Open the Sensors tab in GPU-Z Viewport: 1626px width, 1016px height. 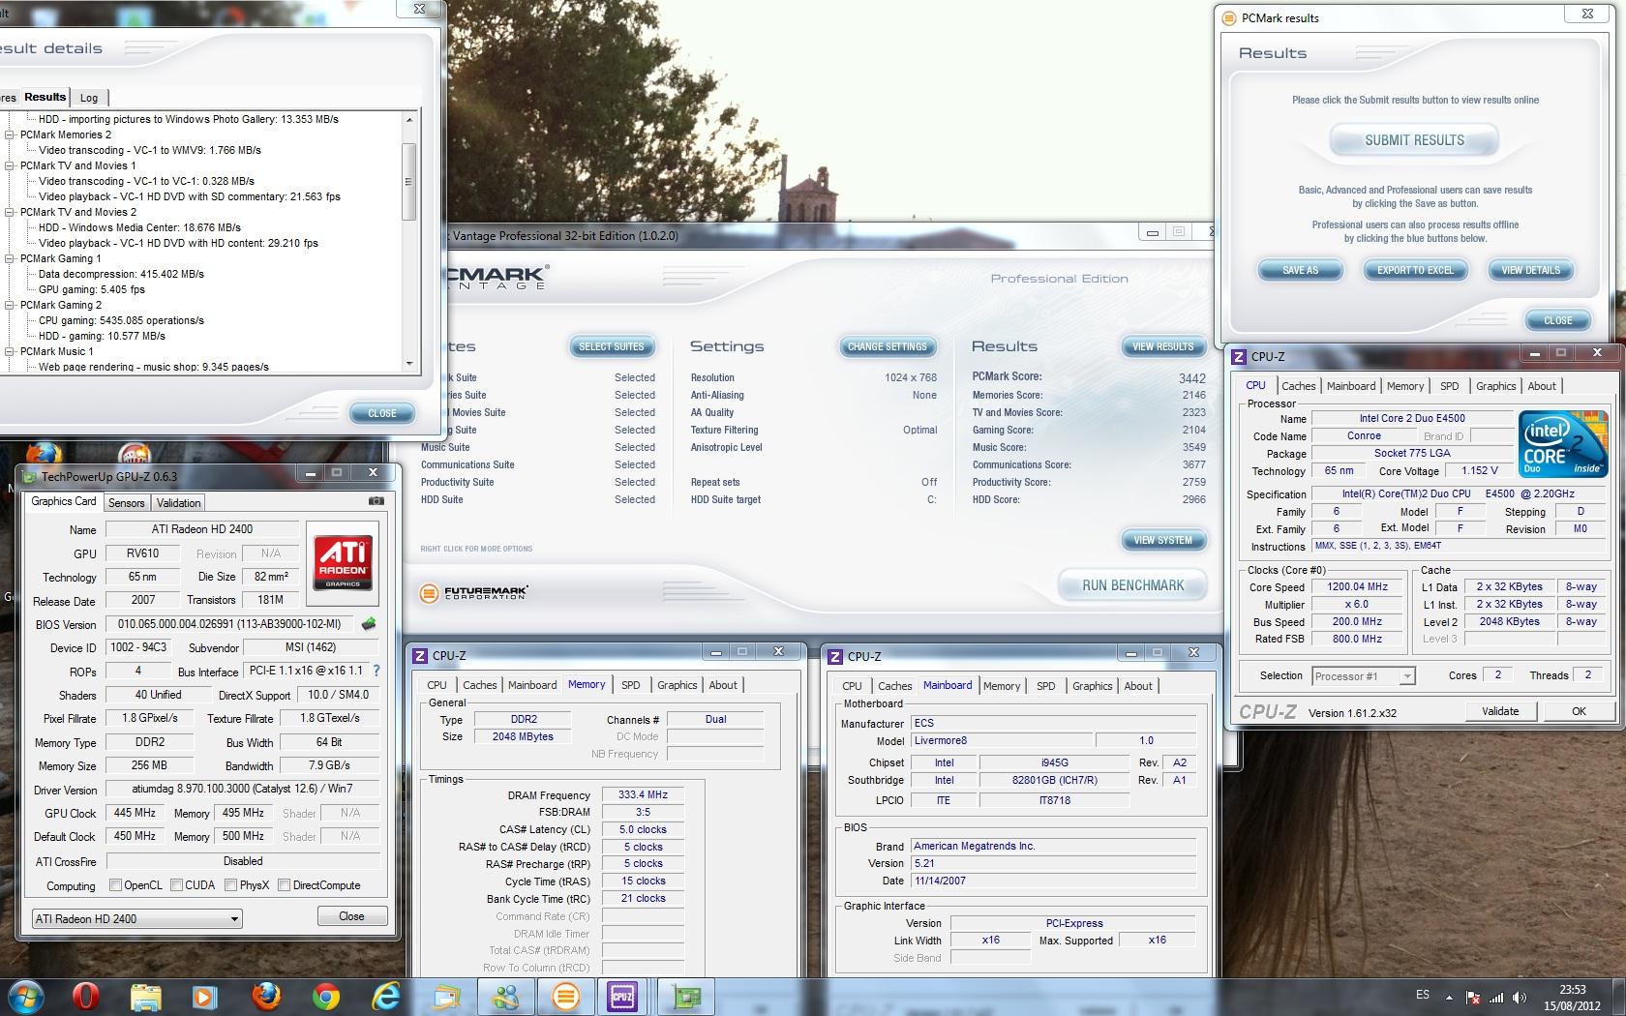(x=126, y=502)
